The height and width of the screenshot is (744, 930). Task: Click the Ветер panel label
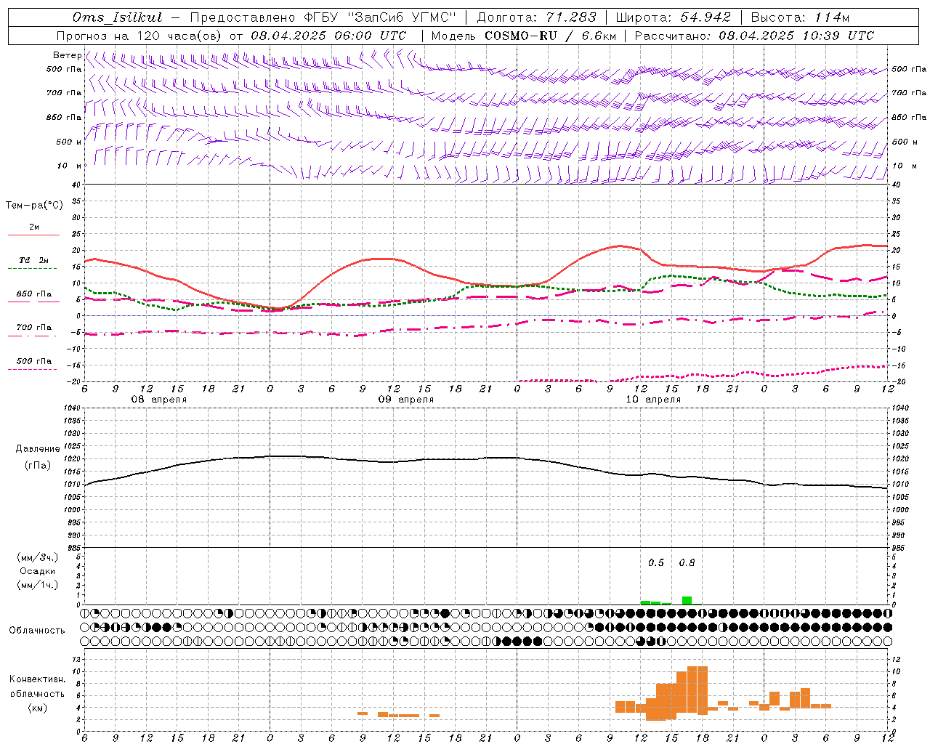[x=67, y=55]
